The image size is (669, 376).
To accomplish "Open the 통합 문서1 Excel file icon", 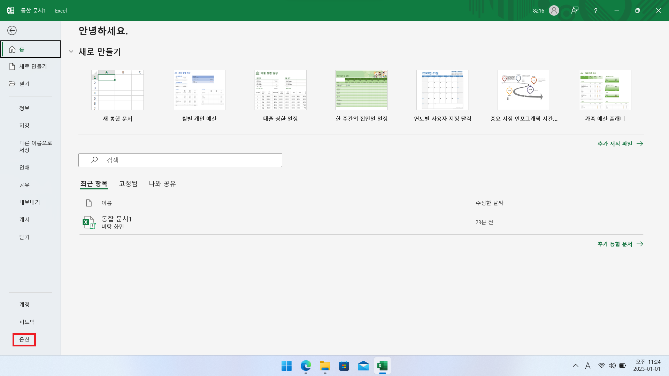I will [89, 222].
